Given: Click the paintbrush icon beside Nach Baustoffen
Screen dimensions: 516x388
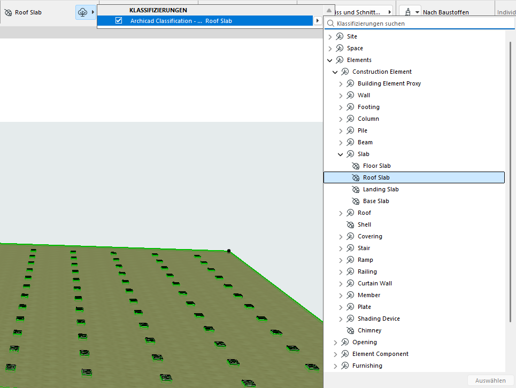Looking at the screenshot, I should 409,12.
